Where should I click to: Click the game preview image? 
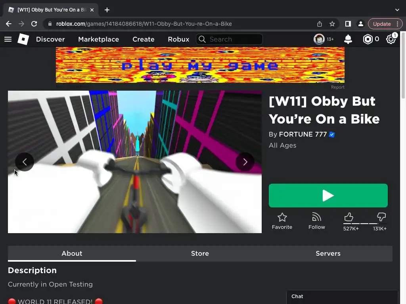[135, 162]
